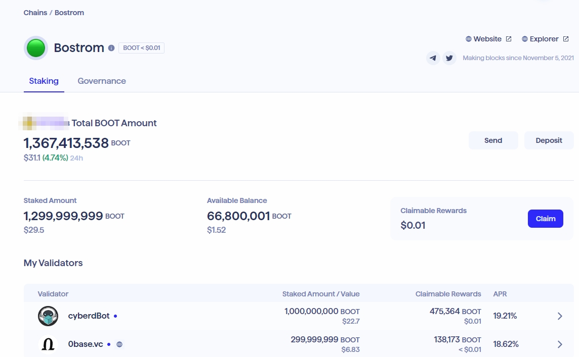Click the globe icon left of Website
The image size is (579, 357).
click(468, 39)
